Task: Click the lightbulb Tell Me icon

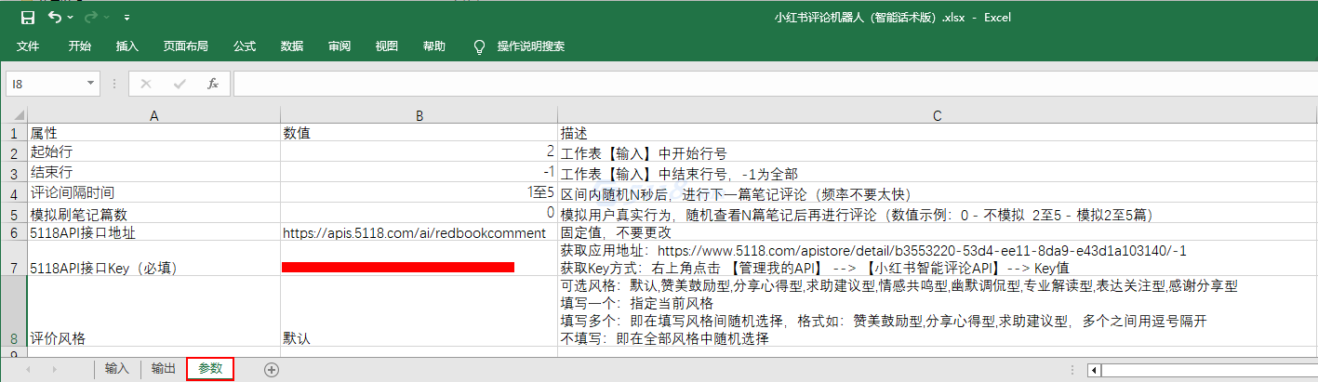Action: coord(480,46)
